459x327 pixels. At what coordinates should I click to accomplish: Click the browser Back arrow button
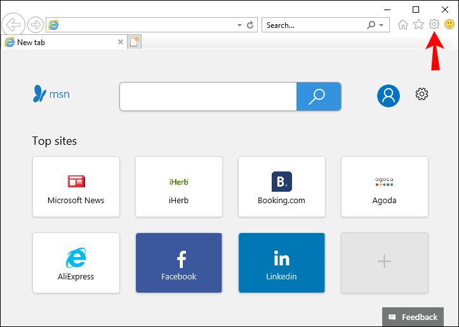(x=13, y=25)
